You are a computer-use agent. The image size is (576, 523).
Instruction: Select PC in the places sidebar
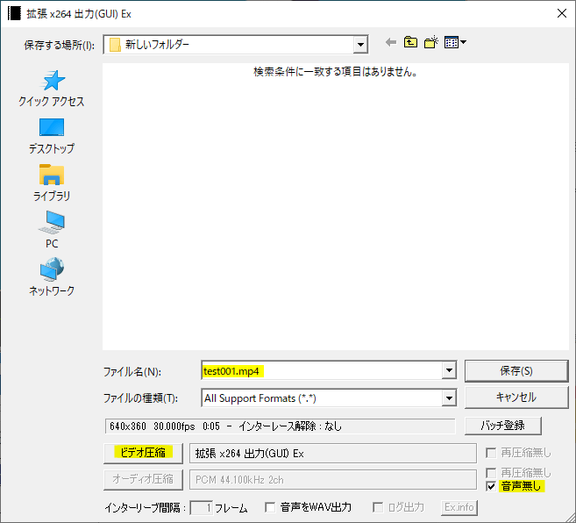[52, 230]
